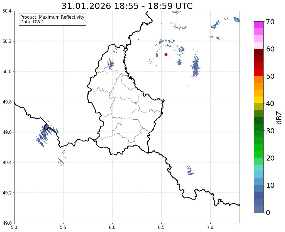The width and height of the screenshot is (285, 232).
Task: Click the 'Product: Maximum Reflectivity' legend text
Action: click(52, 17)
